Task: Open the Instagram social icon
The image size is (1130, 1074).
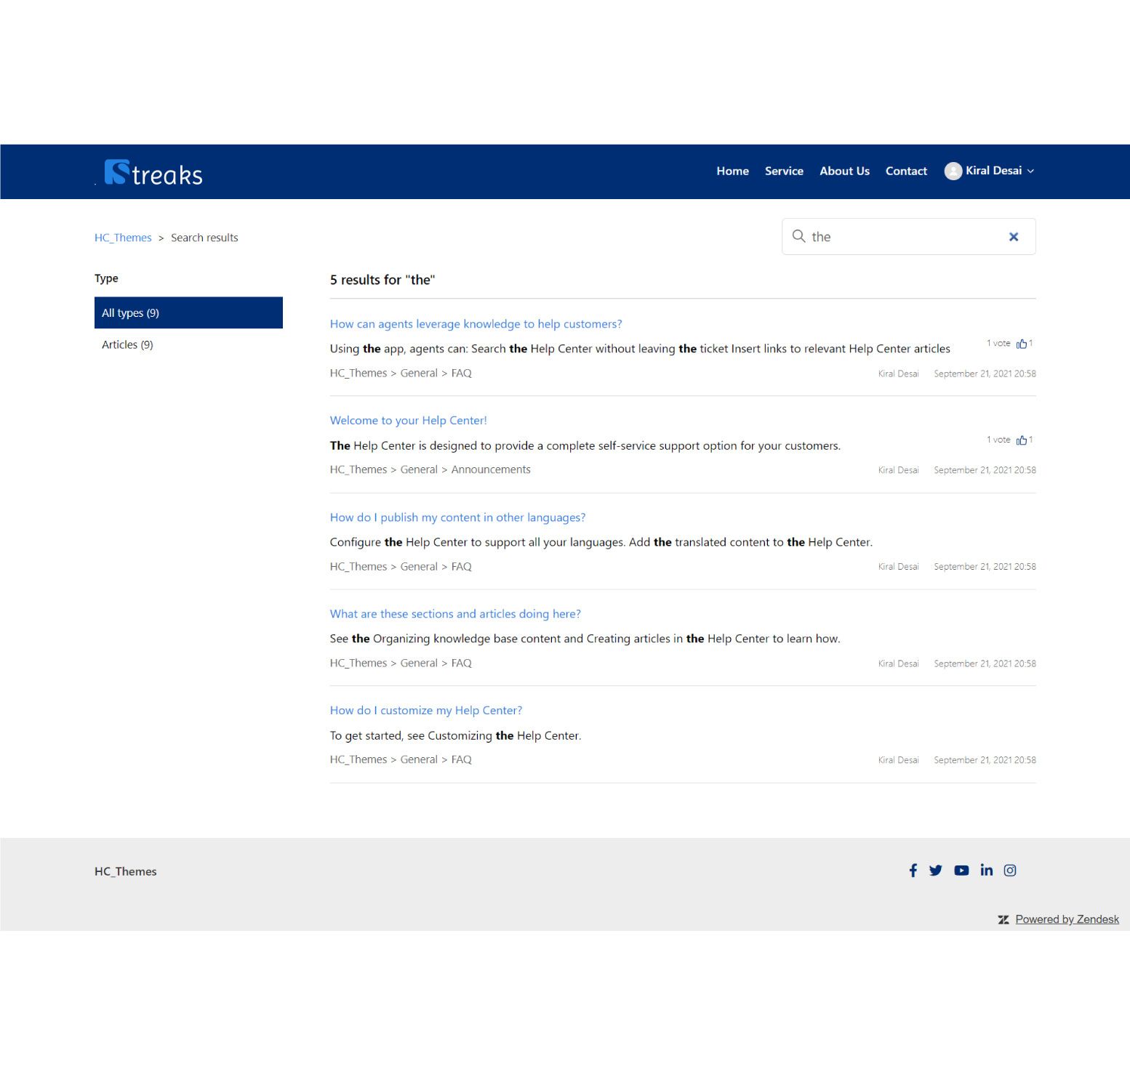Action: pos(1010,871)
